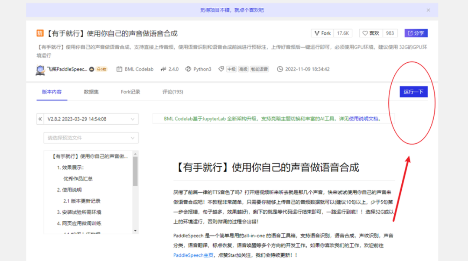Click the Fork button
This screenshot has width=468, height=261.
[323, 33]
